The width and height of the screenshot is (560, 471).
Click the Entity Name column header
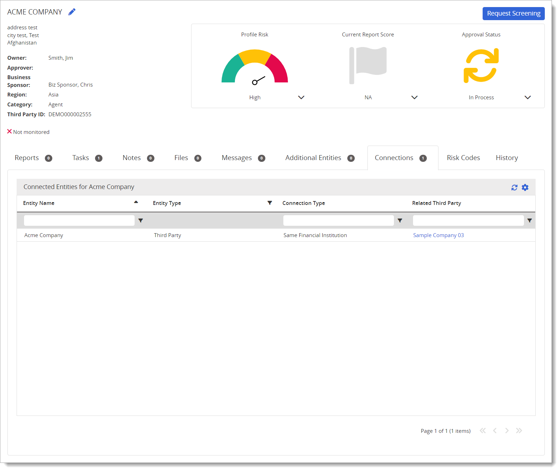[39, 203]
